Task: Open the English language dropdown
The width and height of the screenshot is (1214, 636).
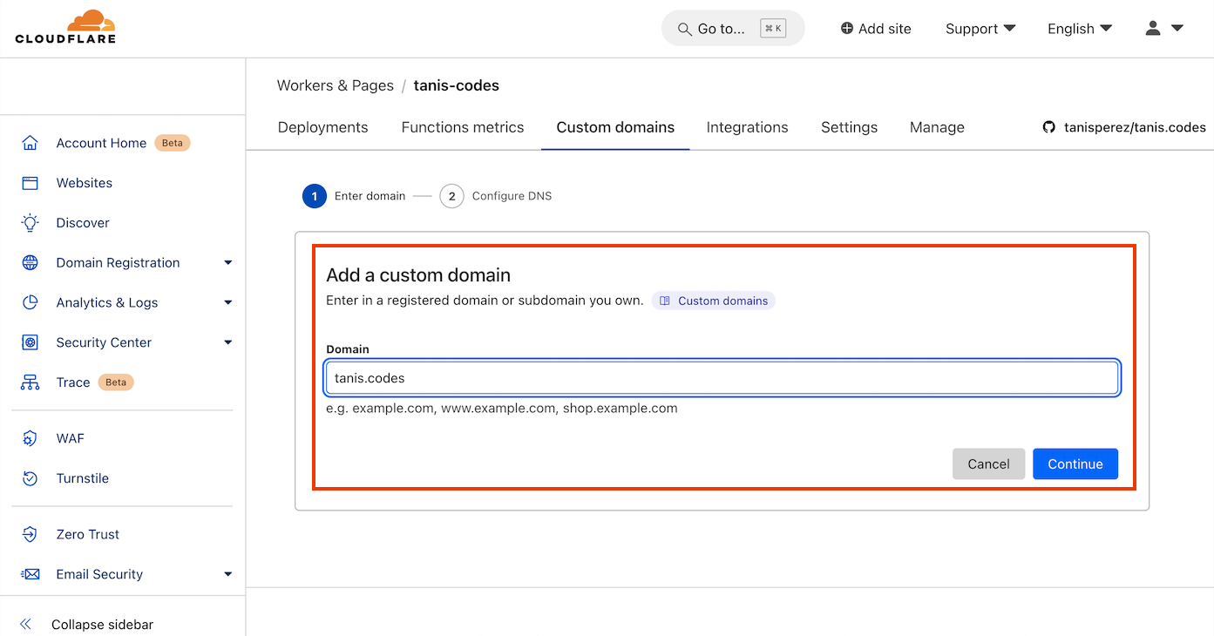Action: pyautogui.click(x=1078, y=28)
